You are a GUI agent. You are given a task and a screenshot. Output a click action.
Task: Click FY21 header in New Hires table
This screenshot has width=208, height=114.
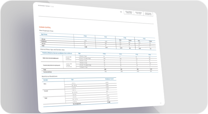[105, 37]
